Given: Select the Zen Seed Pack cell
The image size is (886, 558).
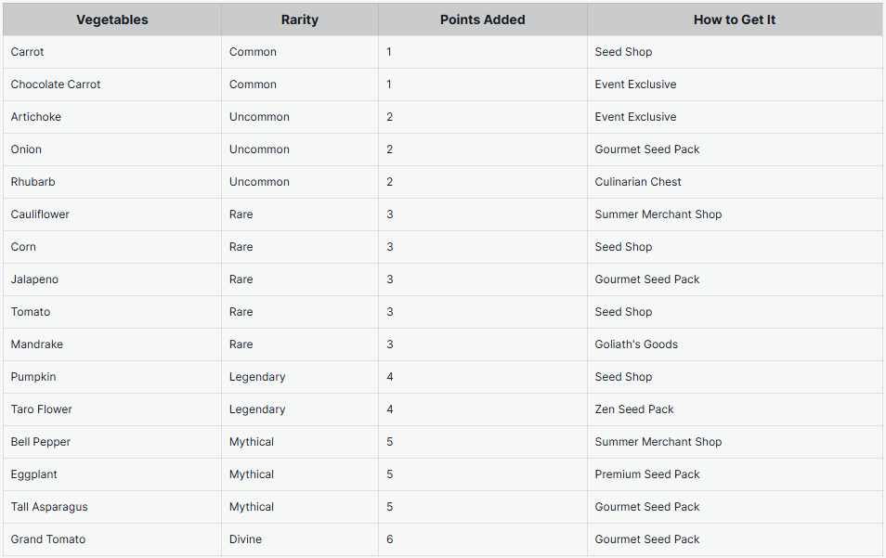Looking at the screenshot, I should 634,409.
